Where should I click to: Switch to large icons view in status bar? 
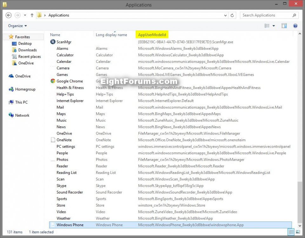tap(298, 232)
